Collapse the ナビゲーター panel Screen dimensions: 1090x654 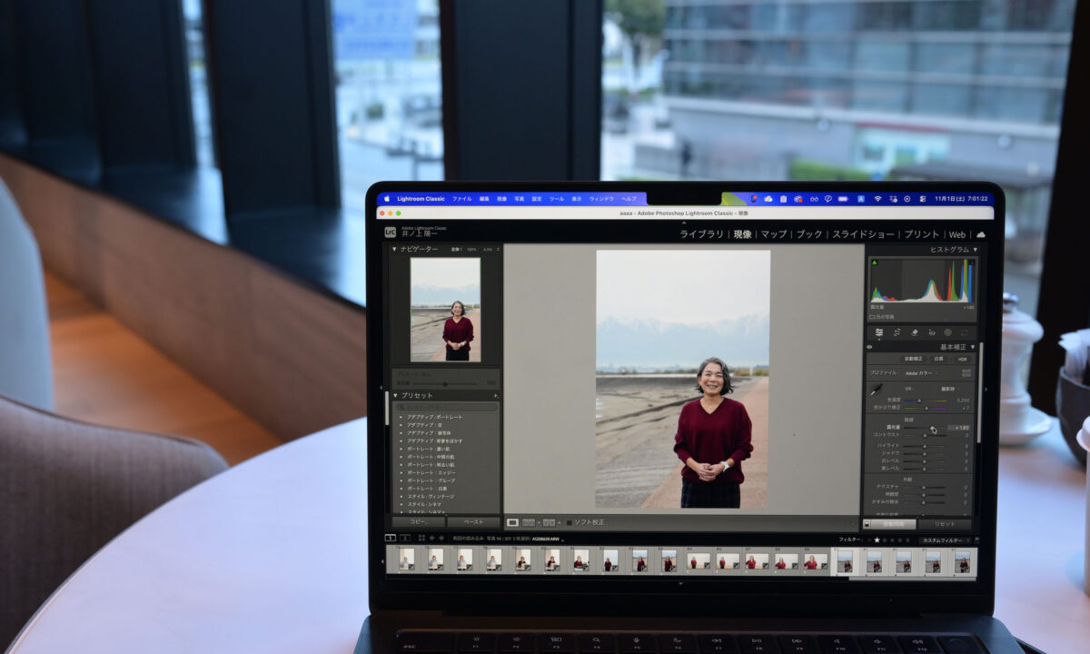(x=394, y=249)
